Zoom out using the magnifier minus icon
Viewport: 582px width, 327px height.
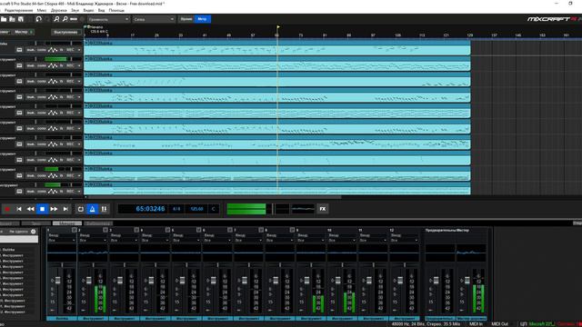[65, 19]
